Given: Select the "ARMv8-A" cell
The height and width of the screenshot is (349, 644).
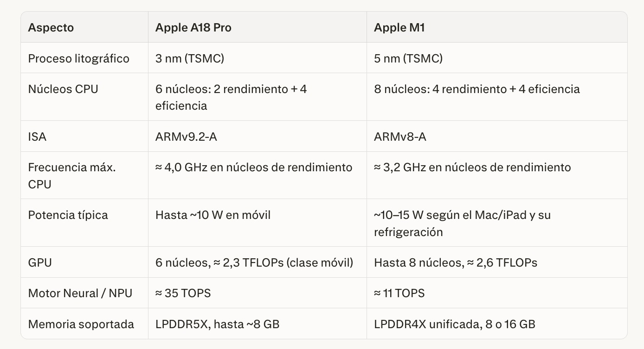Looking at the screenshot, I should click(400, 137).
